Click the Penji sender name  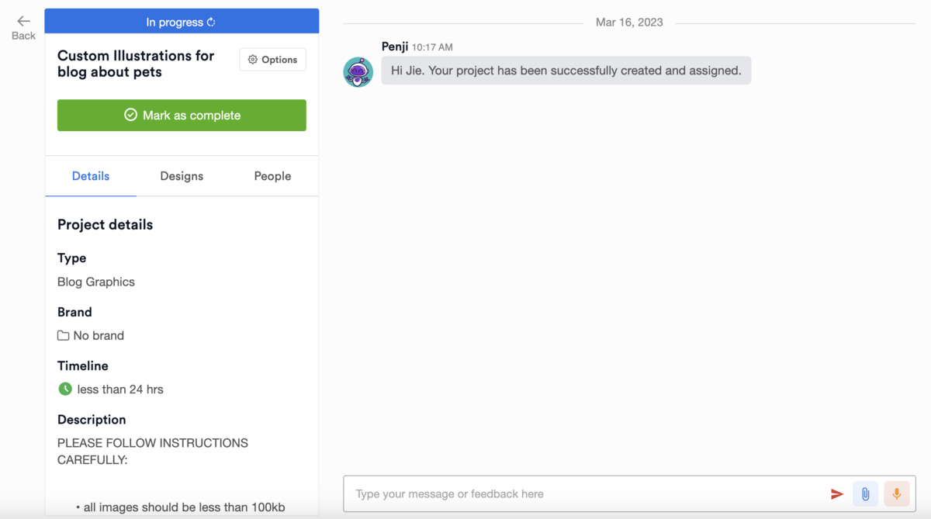tap(395, 47)
